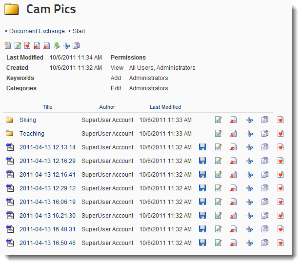Sort the list by Author column
Viewport: 302px width, 265px height.
[x=107, y=107]
